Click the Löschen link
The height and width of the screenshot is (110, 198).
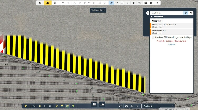coord(172,44)
